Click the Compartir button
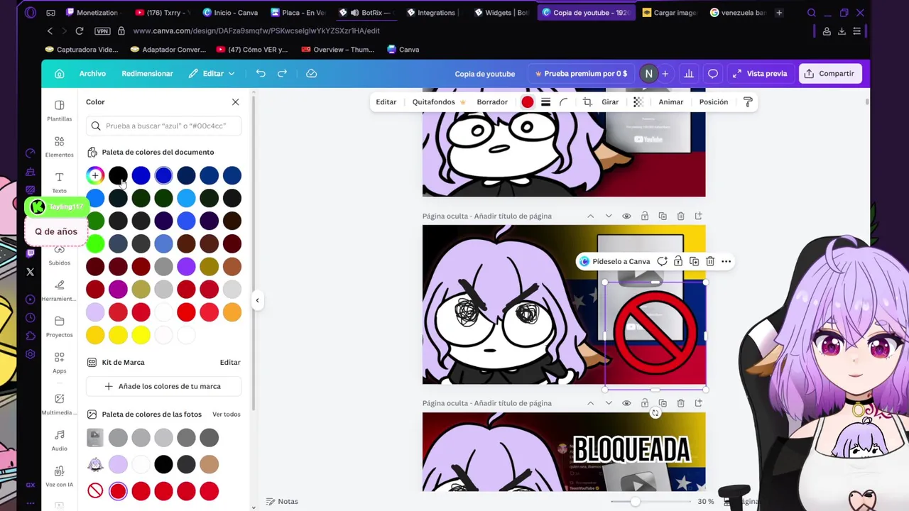The width and height of the screenshot is (909, 511). pyautogui.click(x=829, y=74)
